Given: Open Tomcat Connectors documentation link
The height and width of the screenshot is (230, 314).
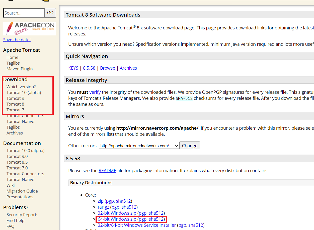Looking at the screenshot, I should [x=25, y=174].
